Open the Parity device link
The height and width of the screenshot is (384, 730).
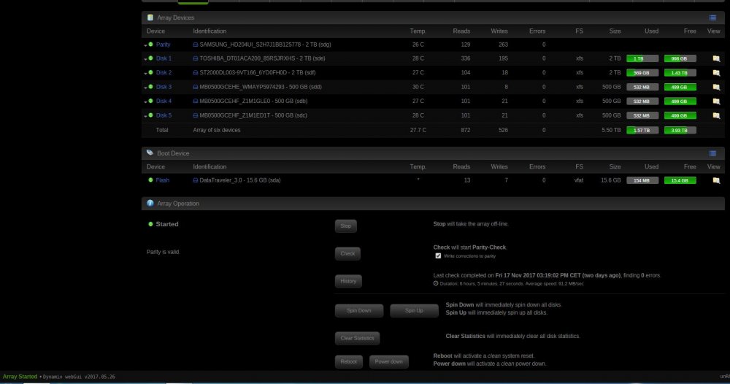(x=163, y=45)
